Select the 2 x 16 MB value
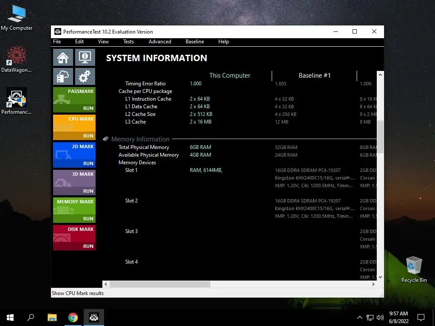 (x=201, y=122)
